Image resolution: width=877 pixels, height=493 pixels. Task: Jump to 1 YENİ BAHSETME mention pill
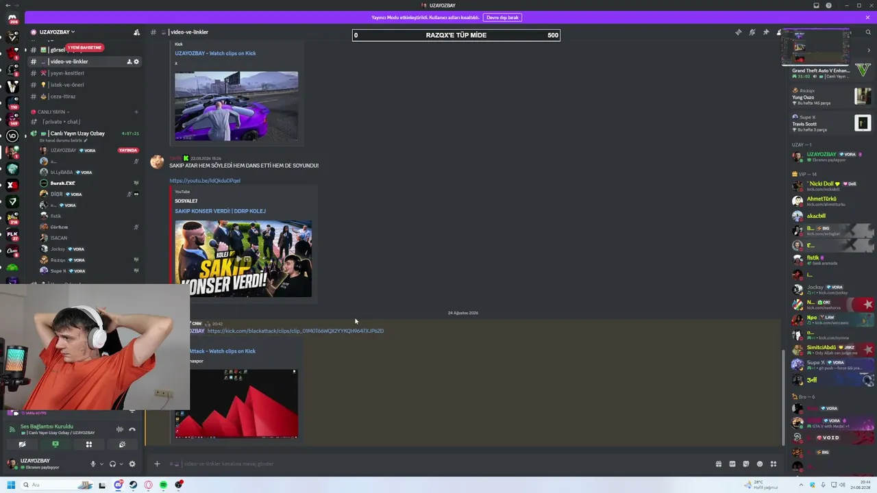[84, 48]
